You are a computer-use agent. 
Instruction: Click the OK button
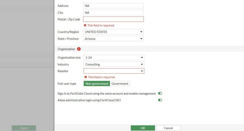point(143,128)
